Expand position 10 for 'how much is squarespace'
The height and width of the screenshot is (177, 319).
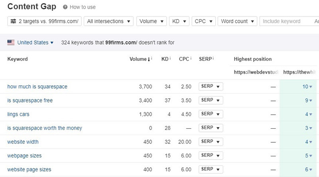pos(307,87)
